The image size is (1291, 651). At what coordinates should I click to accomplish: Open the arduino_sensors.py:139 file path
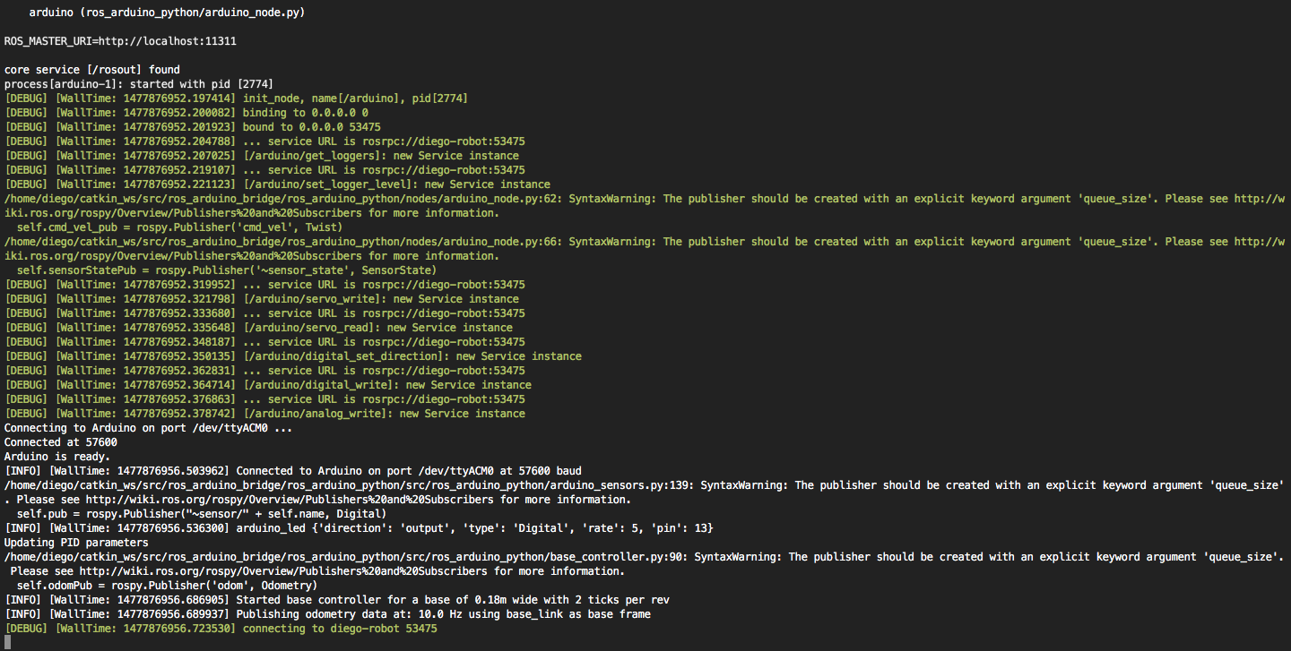[348, 485]
